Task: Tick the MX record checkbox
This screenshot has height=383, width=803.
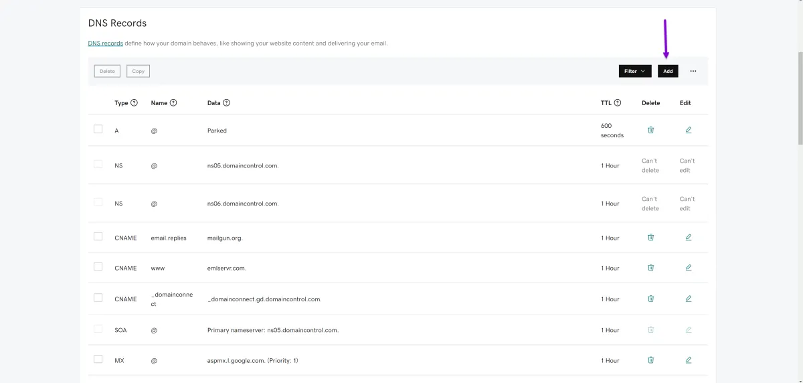Action: (x=98, y=360)
